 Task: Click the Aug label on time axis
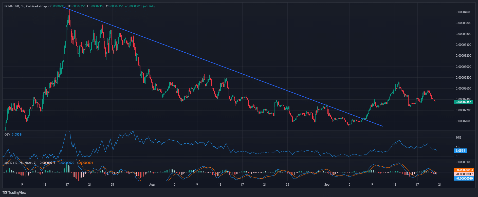[x=152, y=185]
